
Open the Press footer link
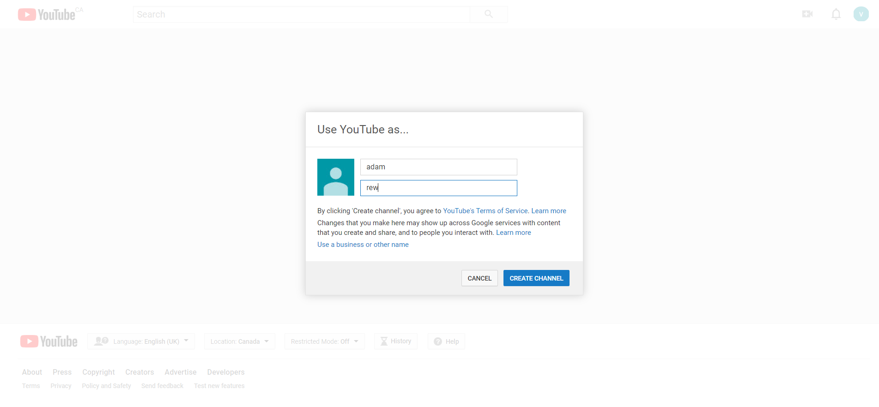click(x=62, y=372)
